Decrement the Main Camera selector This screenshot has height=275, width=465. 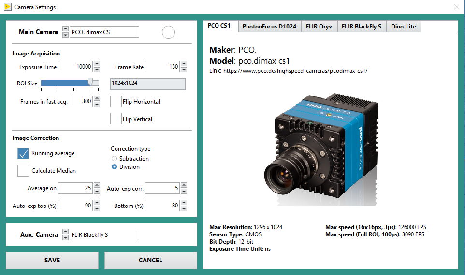pyautogui.click(x=66, y=35)
